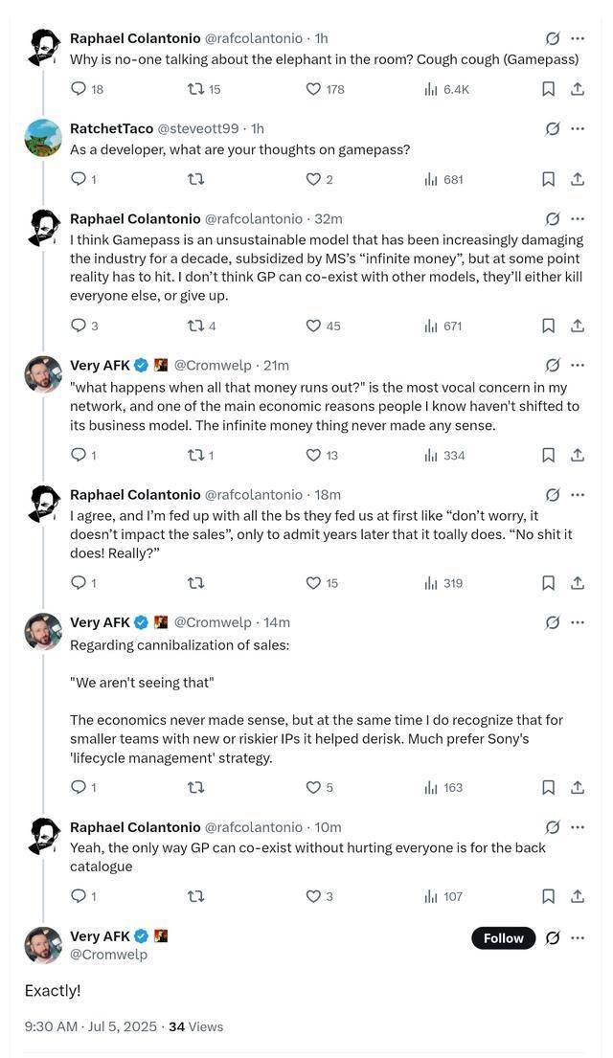Click RatchetTaco's profile avatar
613x1058 pixels.
pos(43,138)
